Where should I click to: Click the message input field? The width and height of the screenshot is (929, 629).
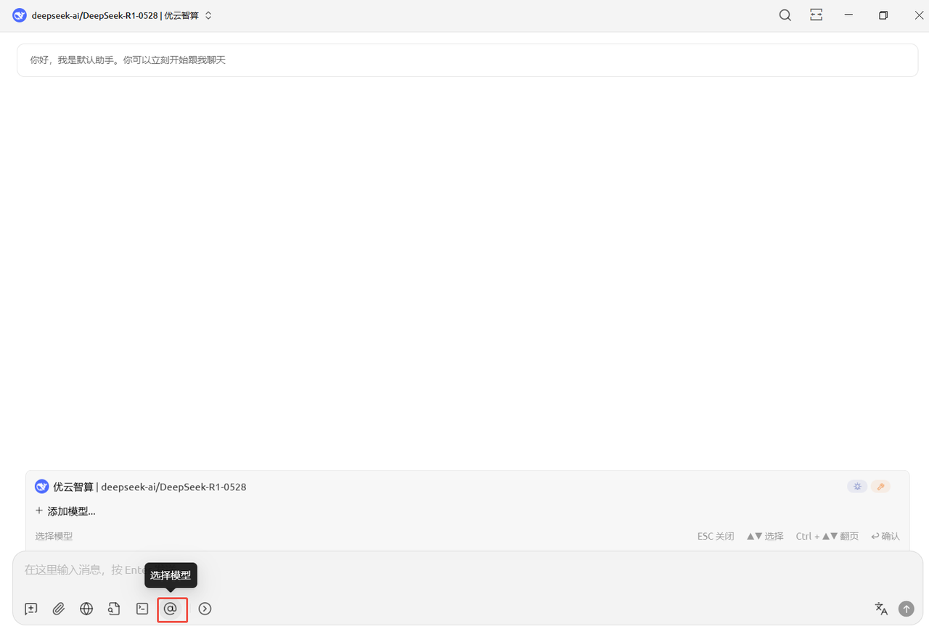[x=467, y=570]
